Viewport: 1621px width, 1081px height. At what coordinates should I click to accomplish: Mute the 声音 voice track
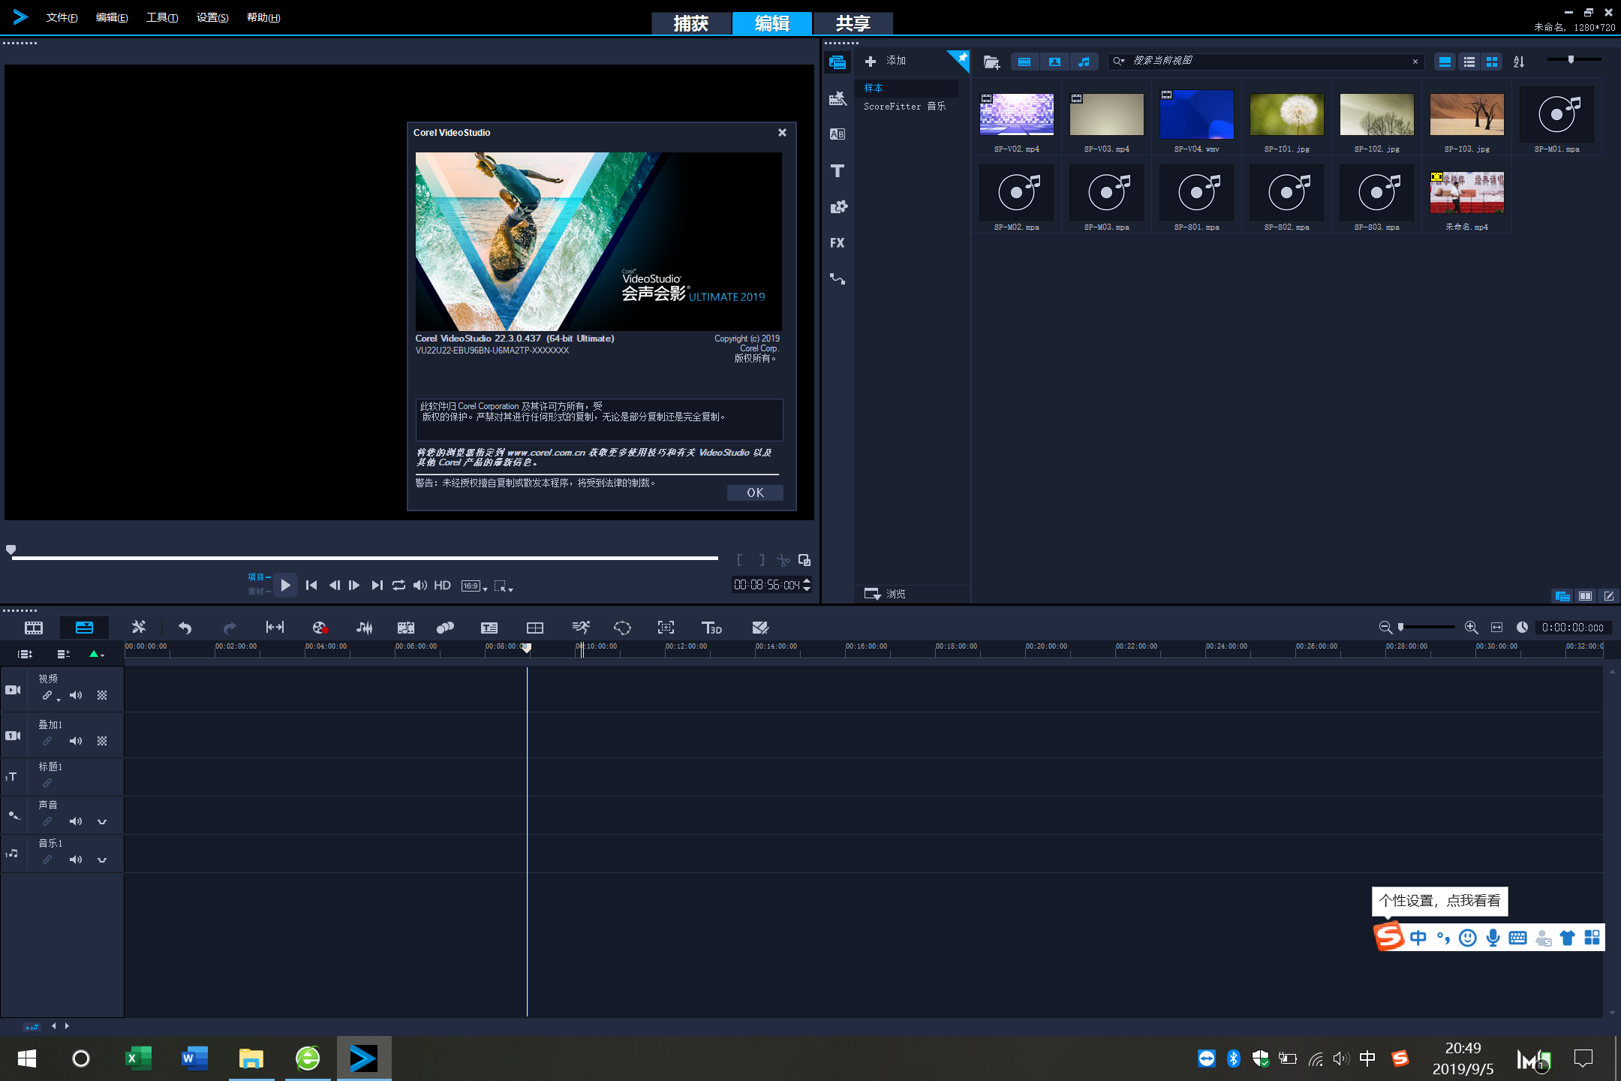coord(76,821)
